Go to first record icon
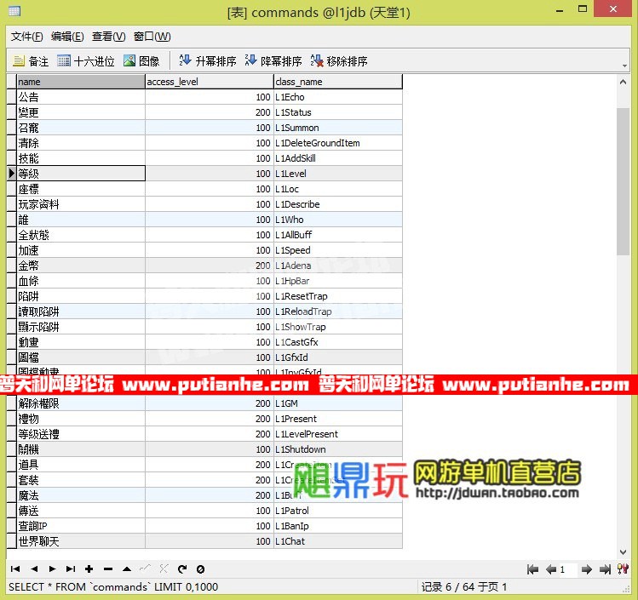This screenshot has height=600, width=638. 15,569
